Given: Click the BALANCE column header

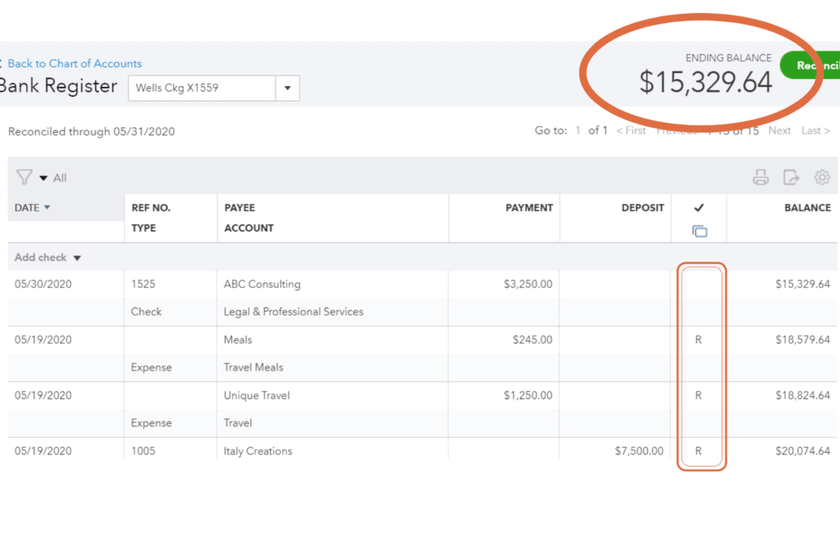Looking at the screenshot, I should tap(807, 207).
